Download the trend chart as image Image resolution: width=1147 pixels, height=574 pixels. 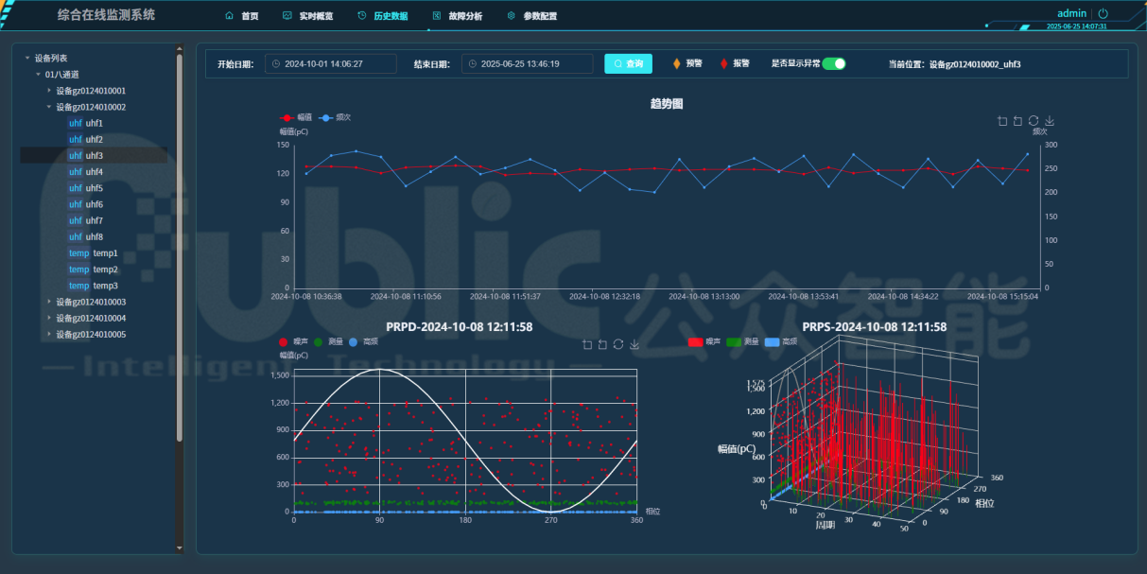[x=1050, y=121]
